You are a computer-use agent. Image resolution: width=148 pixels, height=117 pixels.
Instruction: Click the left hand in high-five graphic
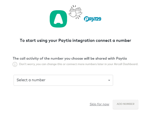[72, 13]
